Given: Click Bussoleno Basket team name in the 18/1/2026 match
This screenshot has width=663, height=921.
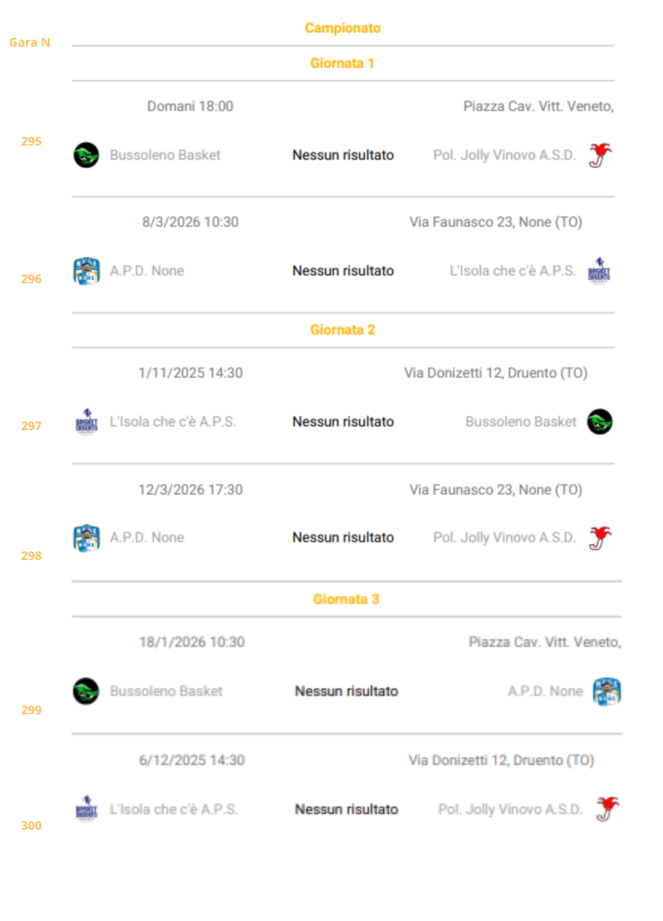Looking at the screenshot, I should (166, 691).
